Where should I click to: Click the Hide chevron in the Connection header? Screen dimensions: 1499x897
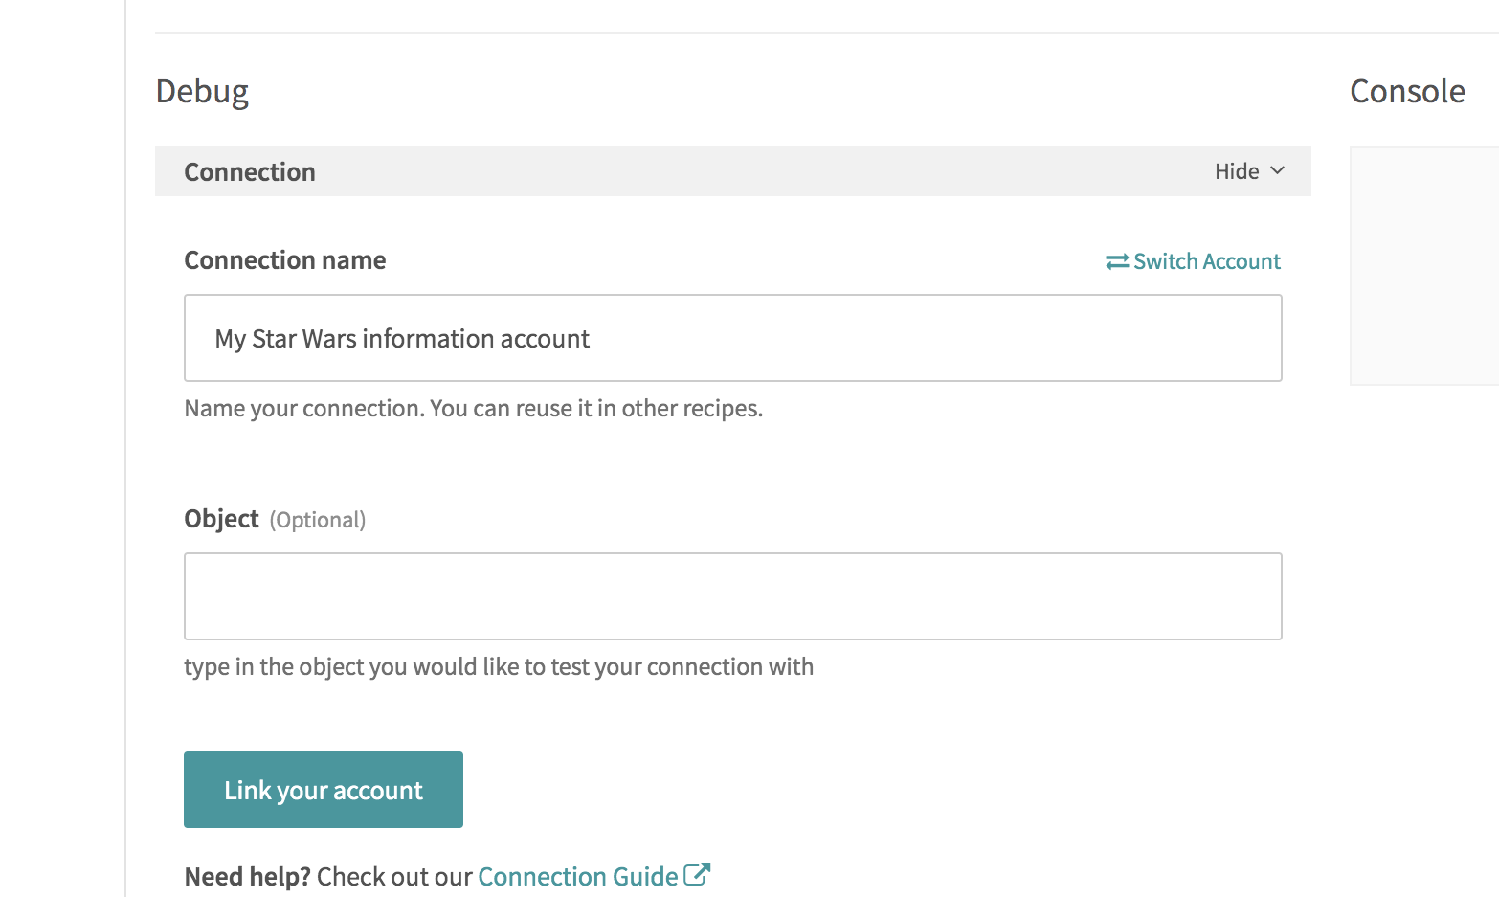coord(1277,170)
